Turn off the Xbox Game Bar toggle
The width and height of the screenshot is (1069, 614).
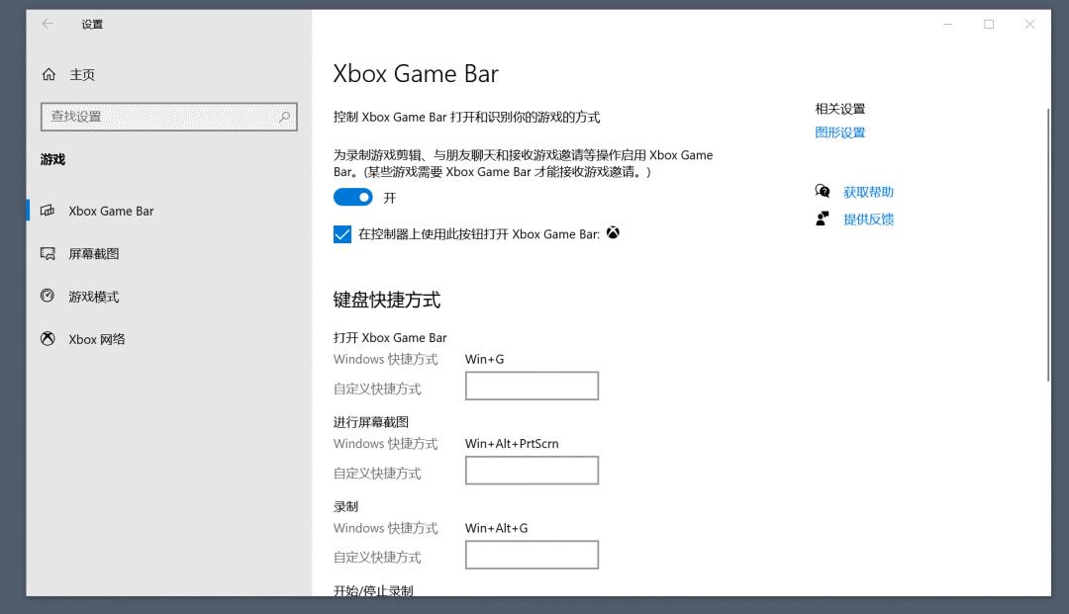(352, 197)
